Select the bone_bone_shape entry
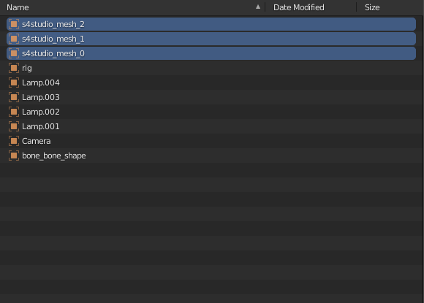 coord(211,156)
